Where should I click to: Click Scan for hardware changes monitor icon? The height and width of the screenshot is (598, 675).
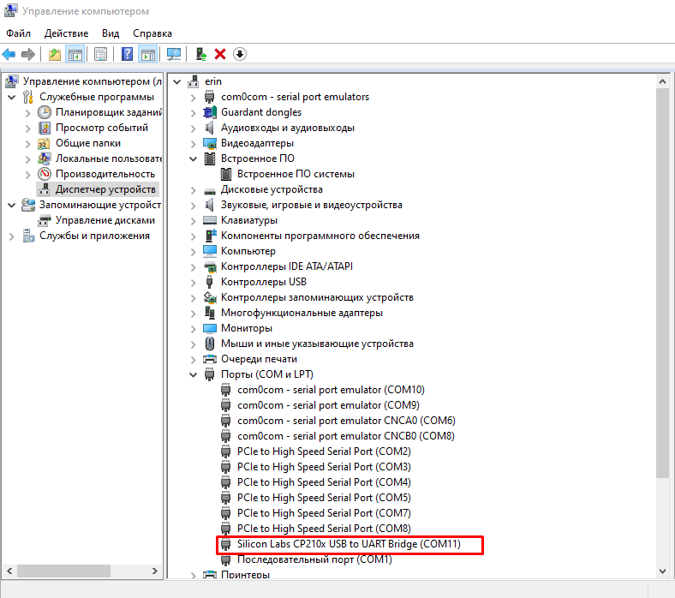(x=174, y=54)
